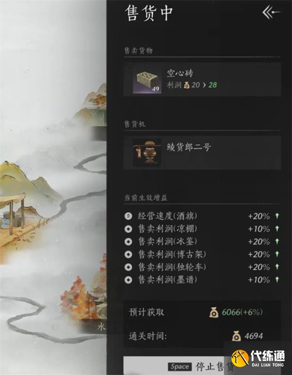Select the 空心砖 goods entry name
The width and height of the screenshot is (292, 375).
pos(180,73)
